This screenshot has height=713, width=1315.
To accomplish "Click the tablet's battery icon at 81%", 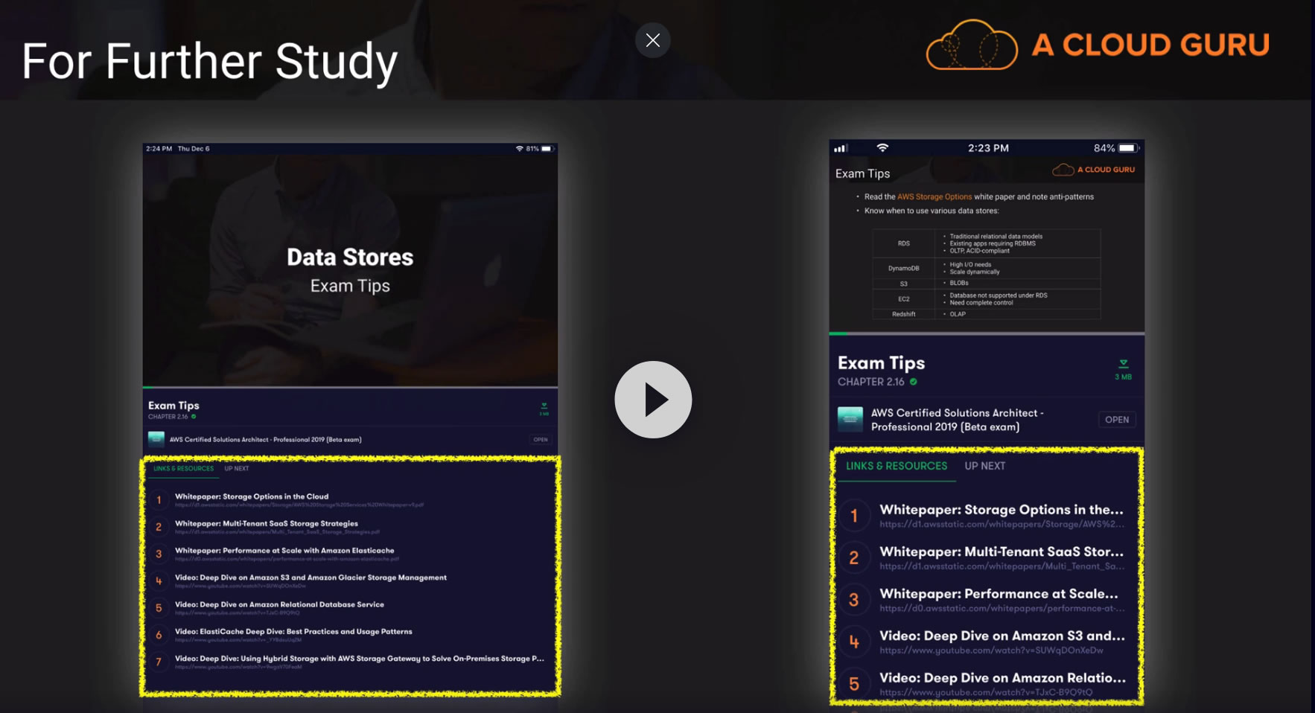I will pyautogui.click(x=547, y=149).
